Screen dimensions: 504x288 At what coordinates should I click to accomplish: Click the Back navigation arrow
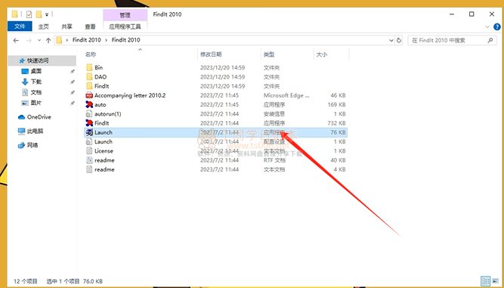point(16,41)
